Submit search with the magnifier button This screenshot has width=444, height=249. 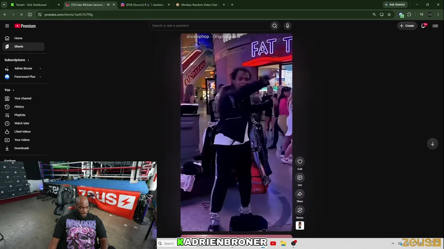(x=274, y=26)
